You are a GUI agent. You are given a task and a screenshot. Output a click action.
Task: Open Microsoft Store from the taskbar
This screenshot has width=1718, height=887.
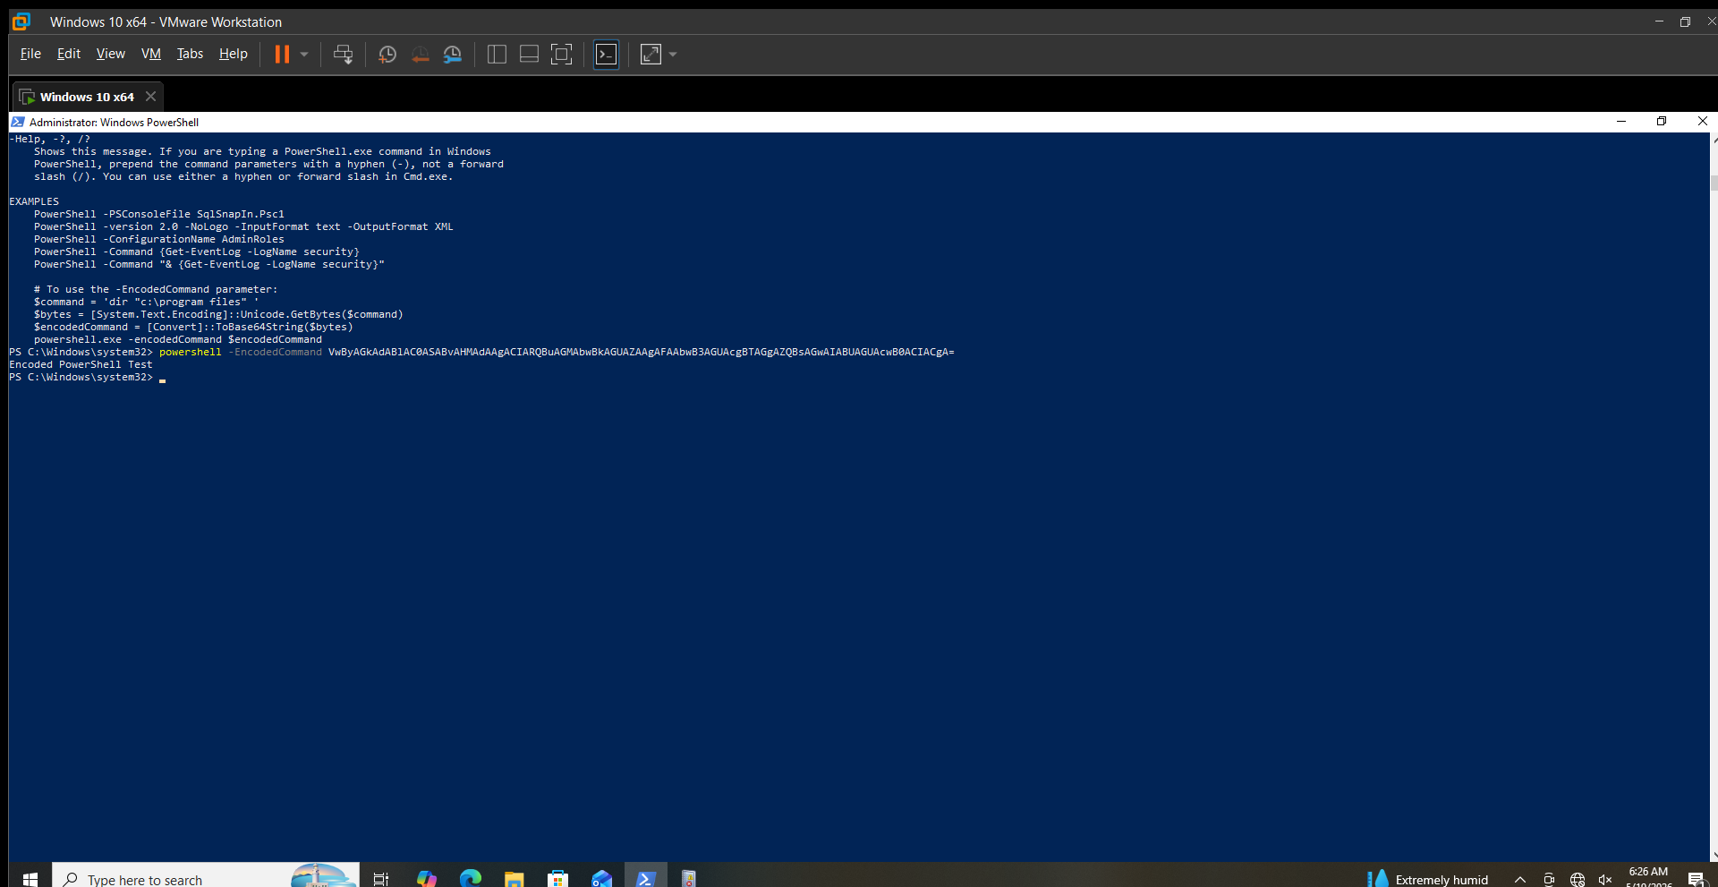point(557,879)
